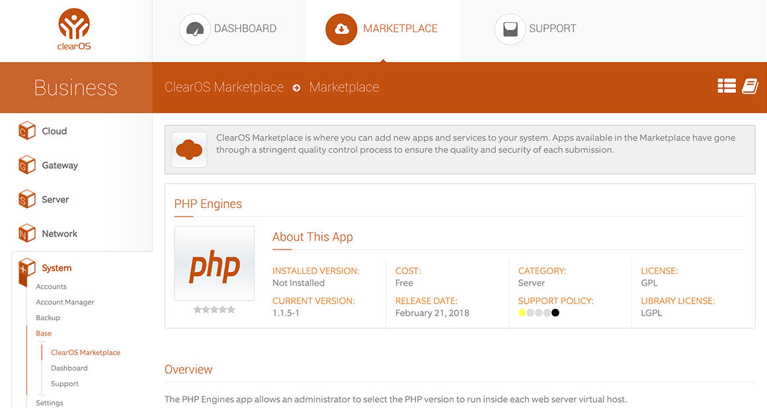Click the Free cost value

[404, 283]
